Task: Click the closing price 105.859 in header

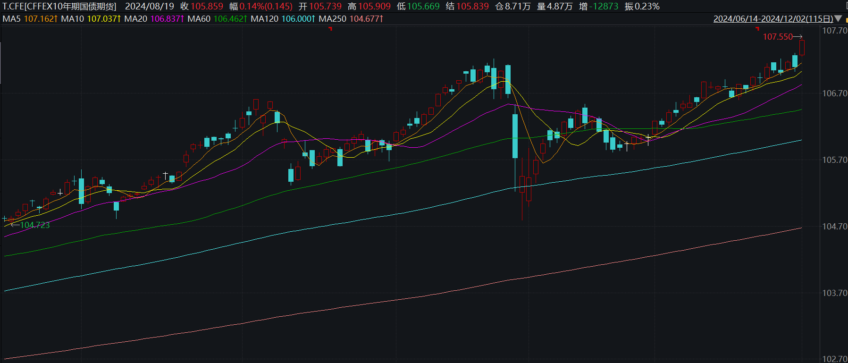Action: point(207,7)
